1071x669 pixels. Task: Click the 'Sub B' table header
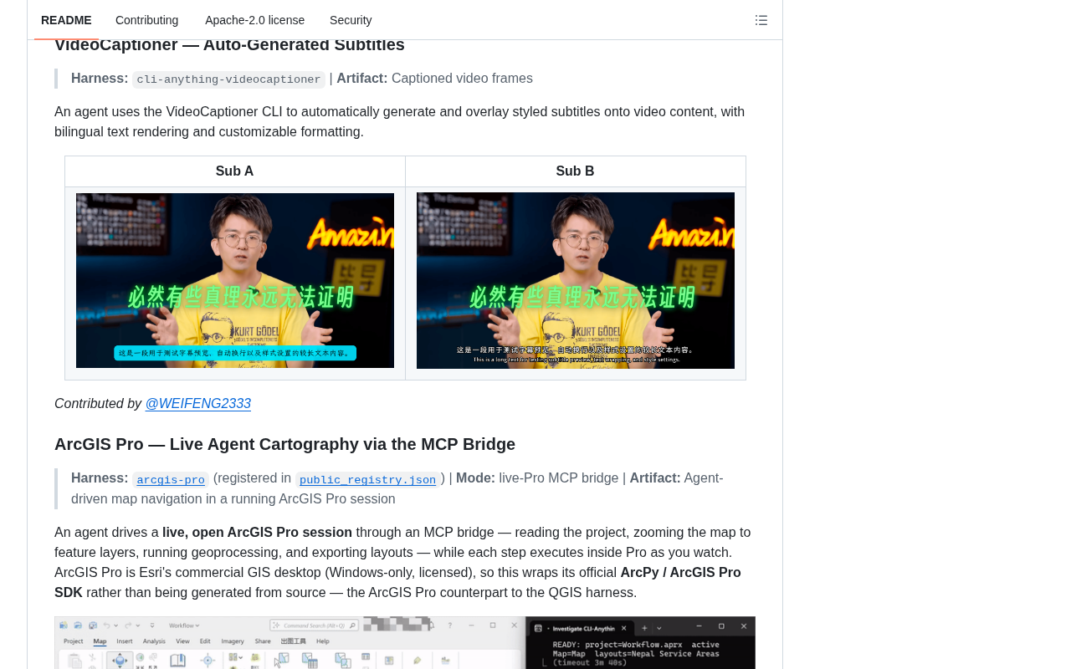point(576,171)
